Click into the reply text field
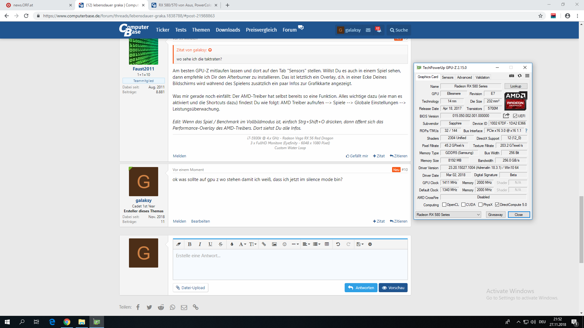The image size is (584, 328). click(x=290, y=265)
